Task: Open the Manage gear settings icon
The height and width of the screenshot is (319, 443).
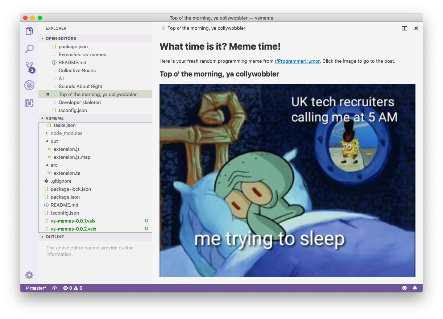Action: point(29,275)
